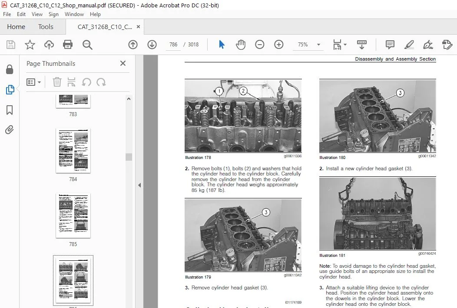Open the Attachments paperclip panel
Screen dimensions: 457x308
pyautogui.click(x=9, y=130)
